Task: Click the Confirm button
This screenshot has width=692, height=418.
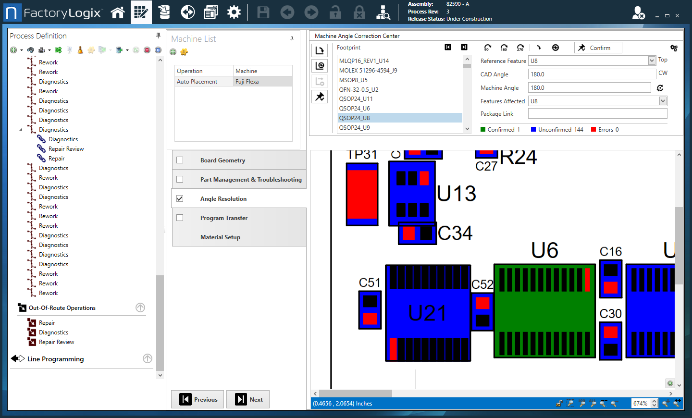Action: 597,48
